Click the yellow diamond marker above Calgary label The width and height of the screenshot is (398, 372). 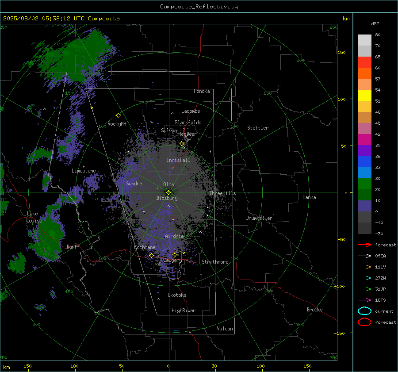pyautogui.click(x=175, y=255)
